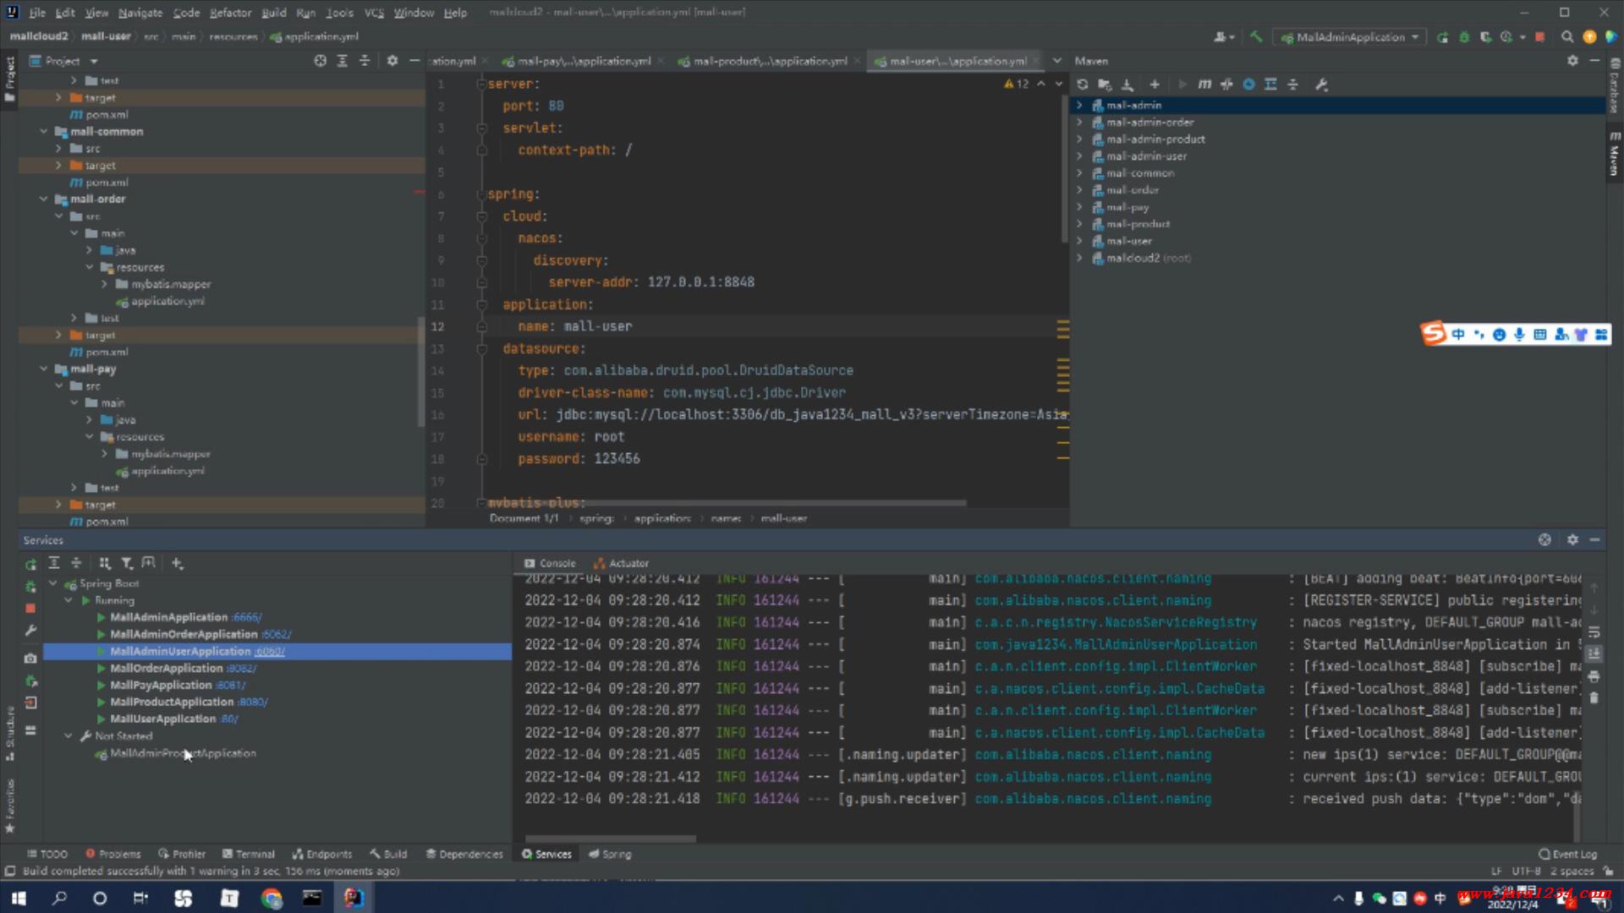Image resolution: width=1624 pixels, height=913 pixels.
Task: Toggle Maven Offline Mode
Action: coord(1226,85)
